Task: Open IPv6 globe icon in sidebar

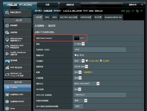Action: click(x=7, y=108)
